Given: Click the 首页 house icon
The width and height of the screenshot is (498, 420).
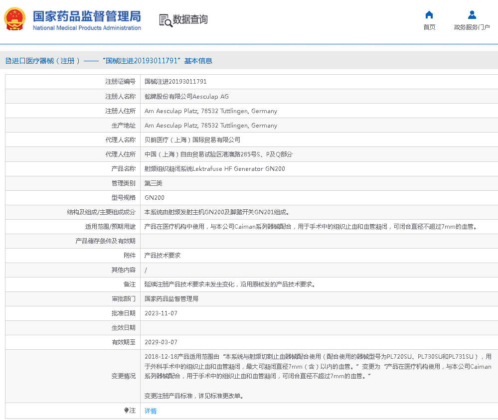Looking at the screenshot, I should (429, 14).
